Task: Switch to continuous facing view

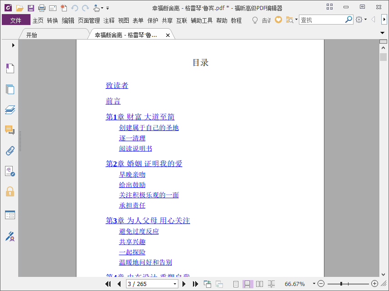Action: 272,284
